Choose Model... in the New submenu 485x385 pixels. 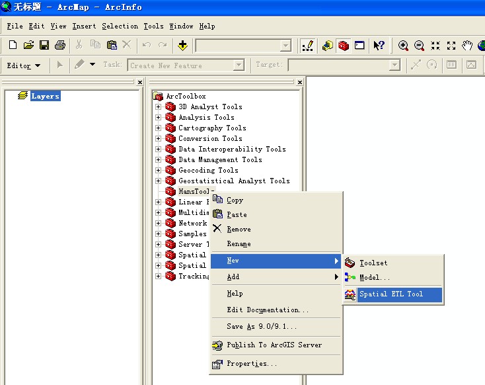coord(393,278)
